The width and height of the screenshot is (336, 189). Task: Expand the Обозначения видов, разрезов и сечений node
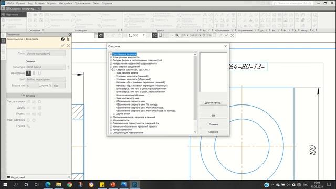[111, 117]
